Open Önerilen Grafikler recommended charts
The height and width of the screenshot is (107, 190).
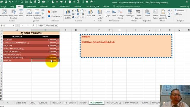(x=68, y=14)
